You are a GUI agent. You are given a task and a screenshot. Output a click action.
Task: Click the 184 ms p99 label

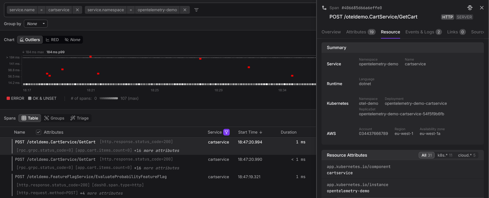tap(55, 52)
